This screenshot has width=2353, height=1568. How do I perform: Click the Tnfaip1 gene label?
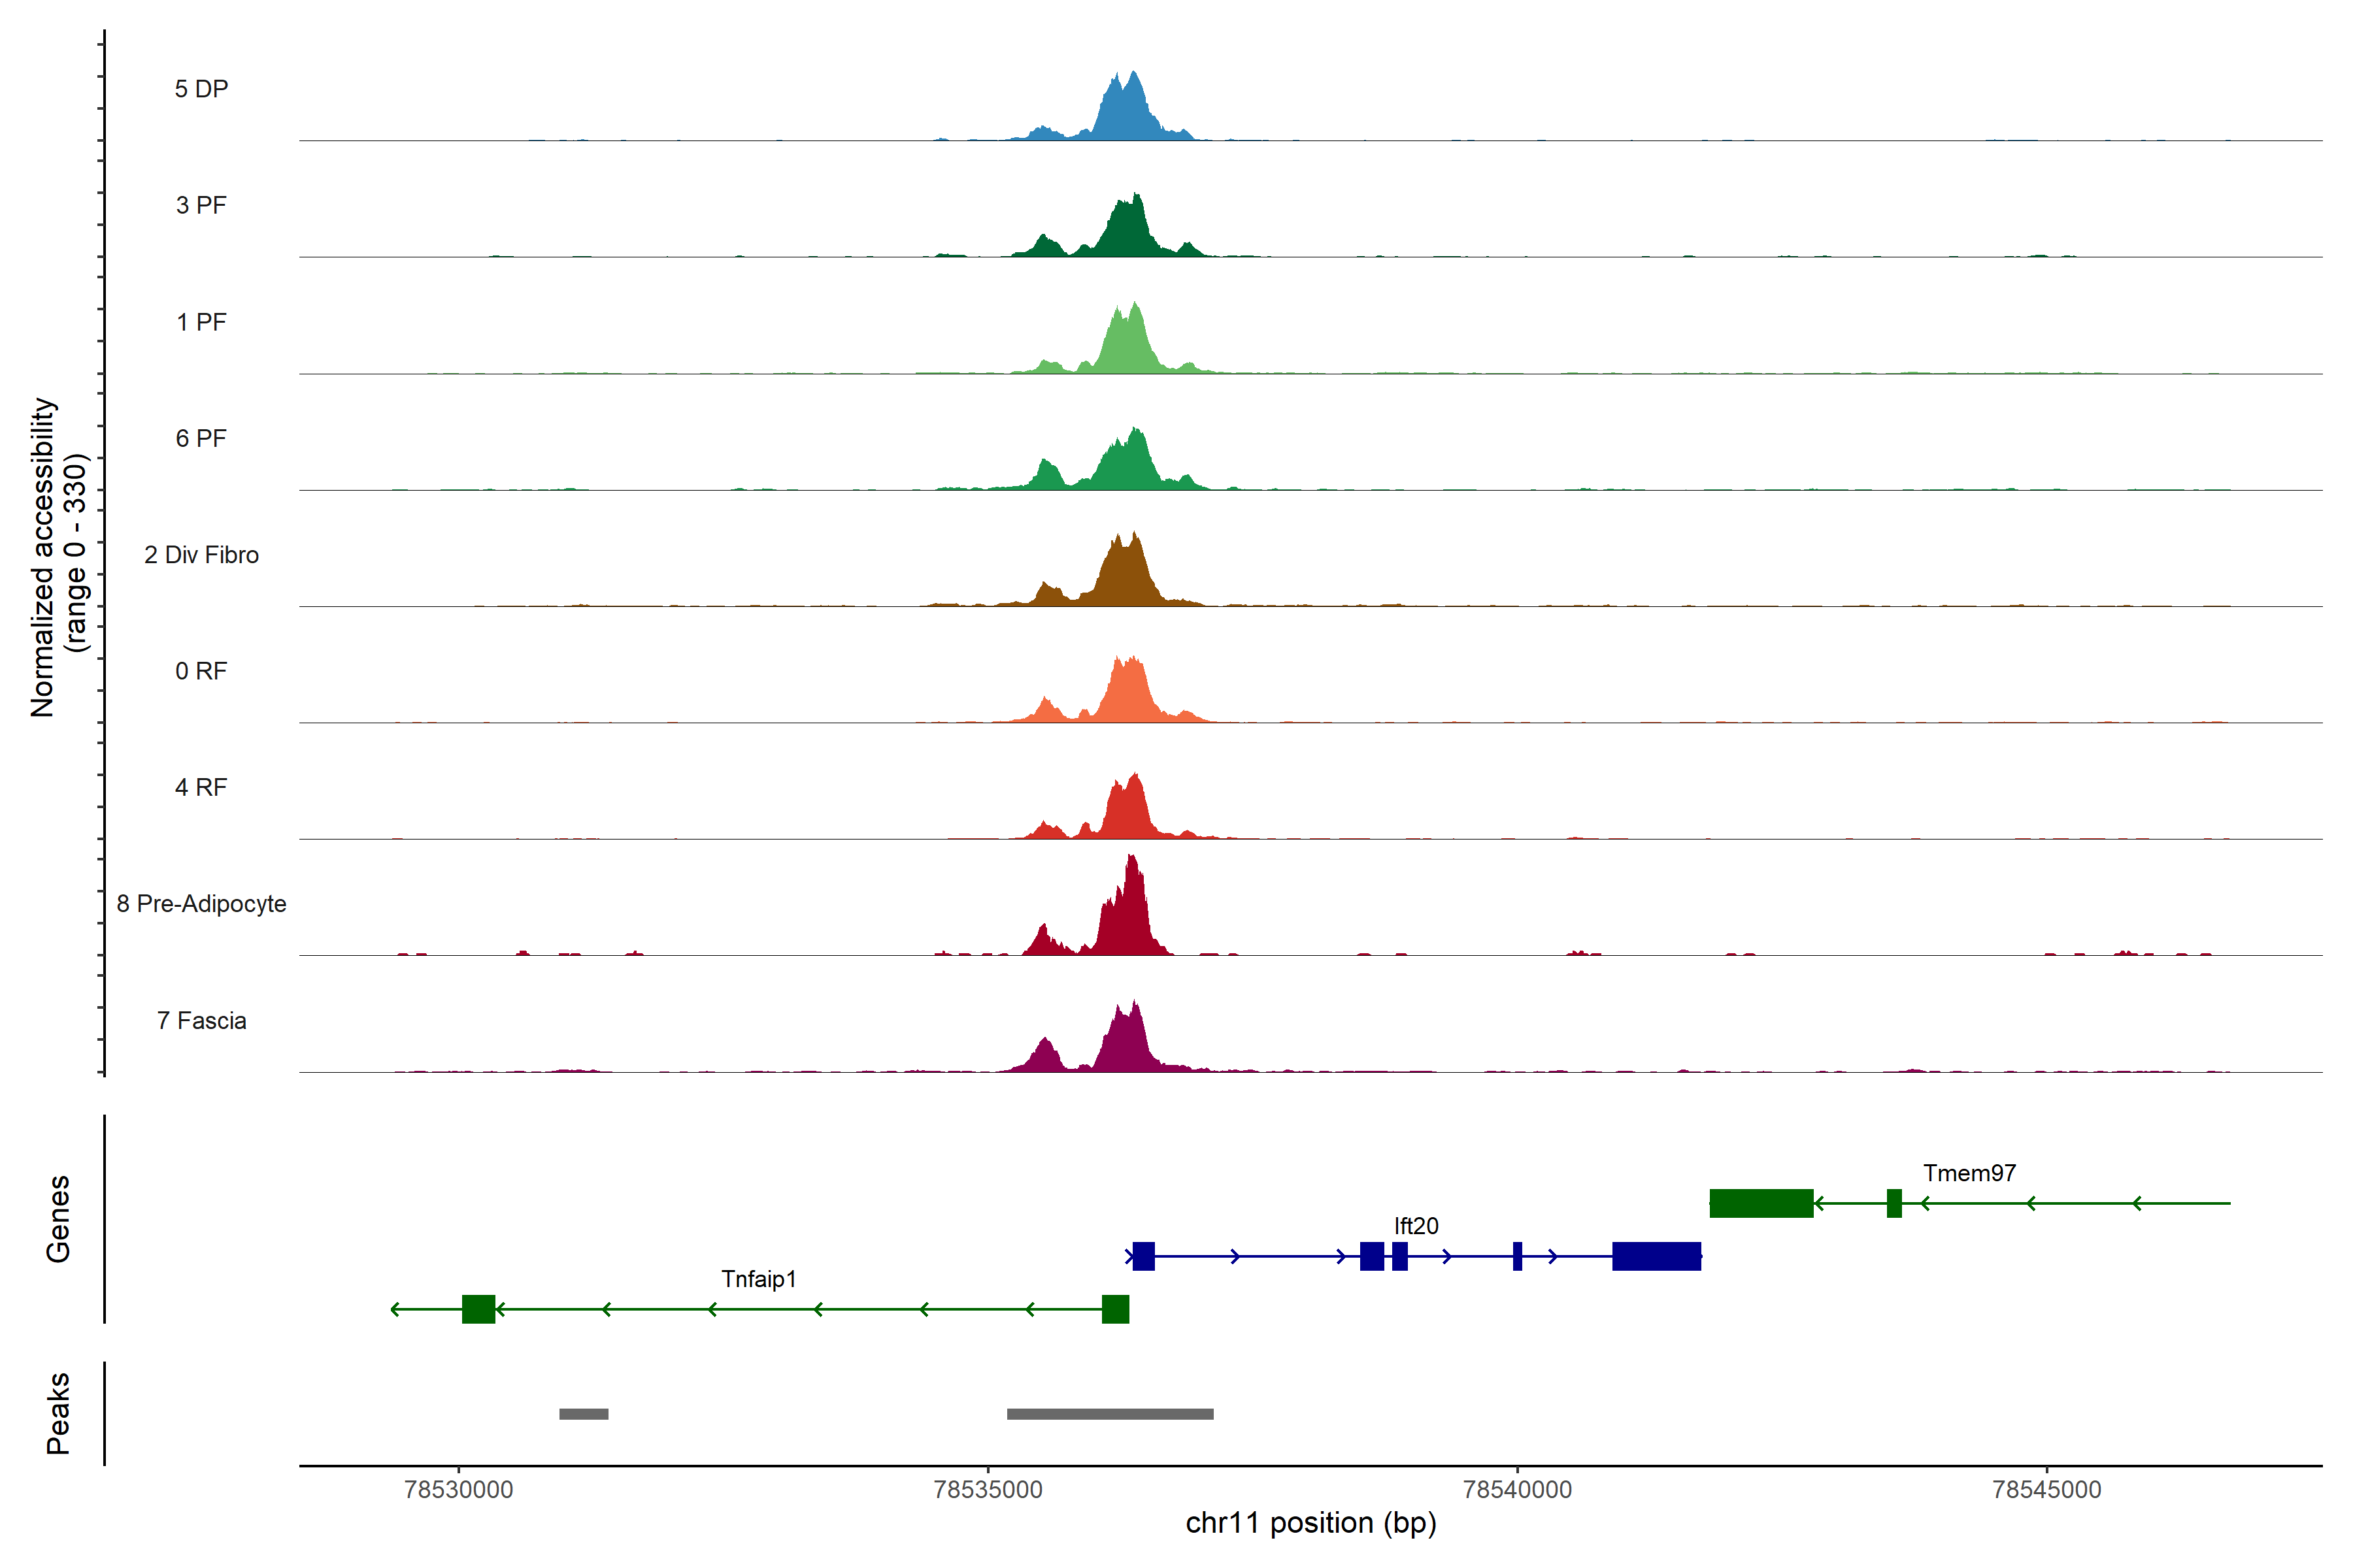tap(758, 1279)
